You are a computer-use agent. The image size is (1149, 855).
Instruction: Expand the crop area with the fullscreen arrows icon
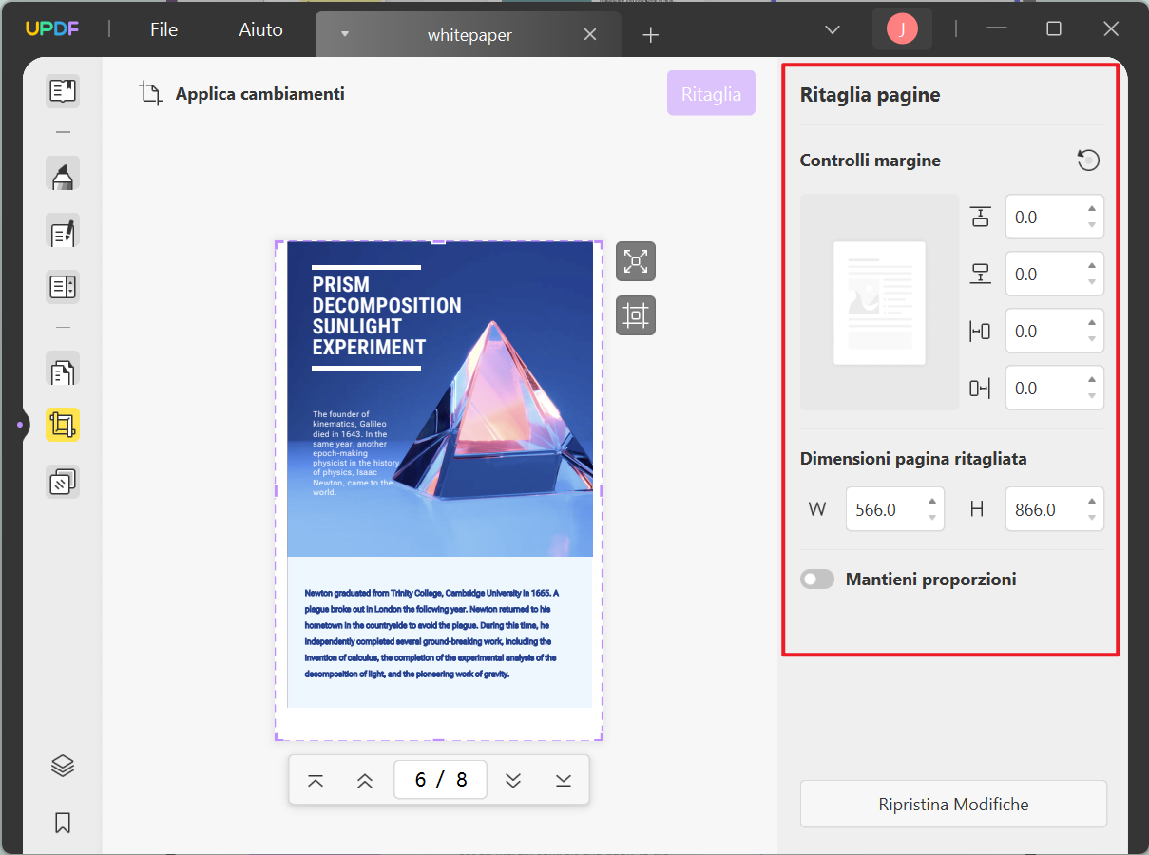click(x=635, y=261)
